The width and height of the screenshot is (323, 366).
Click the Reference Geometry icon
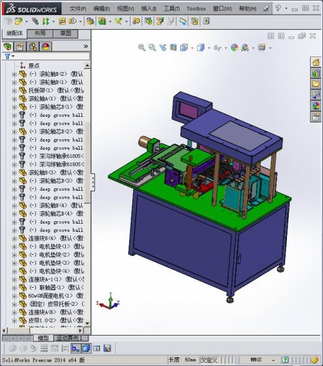[x=119, y=21]
